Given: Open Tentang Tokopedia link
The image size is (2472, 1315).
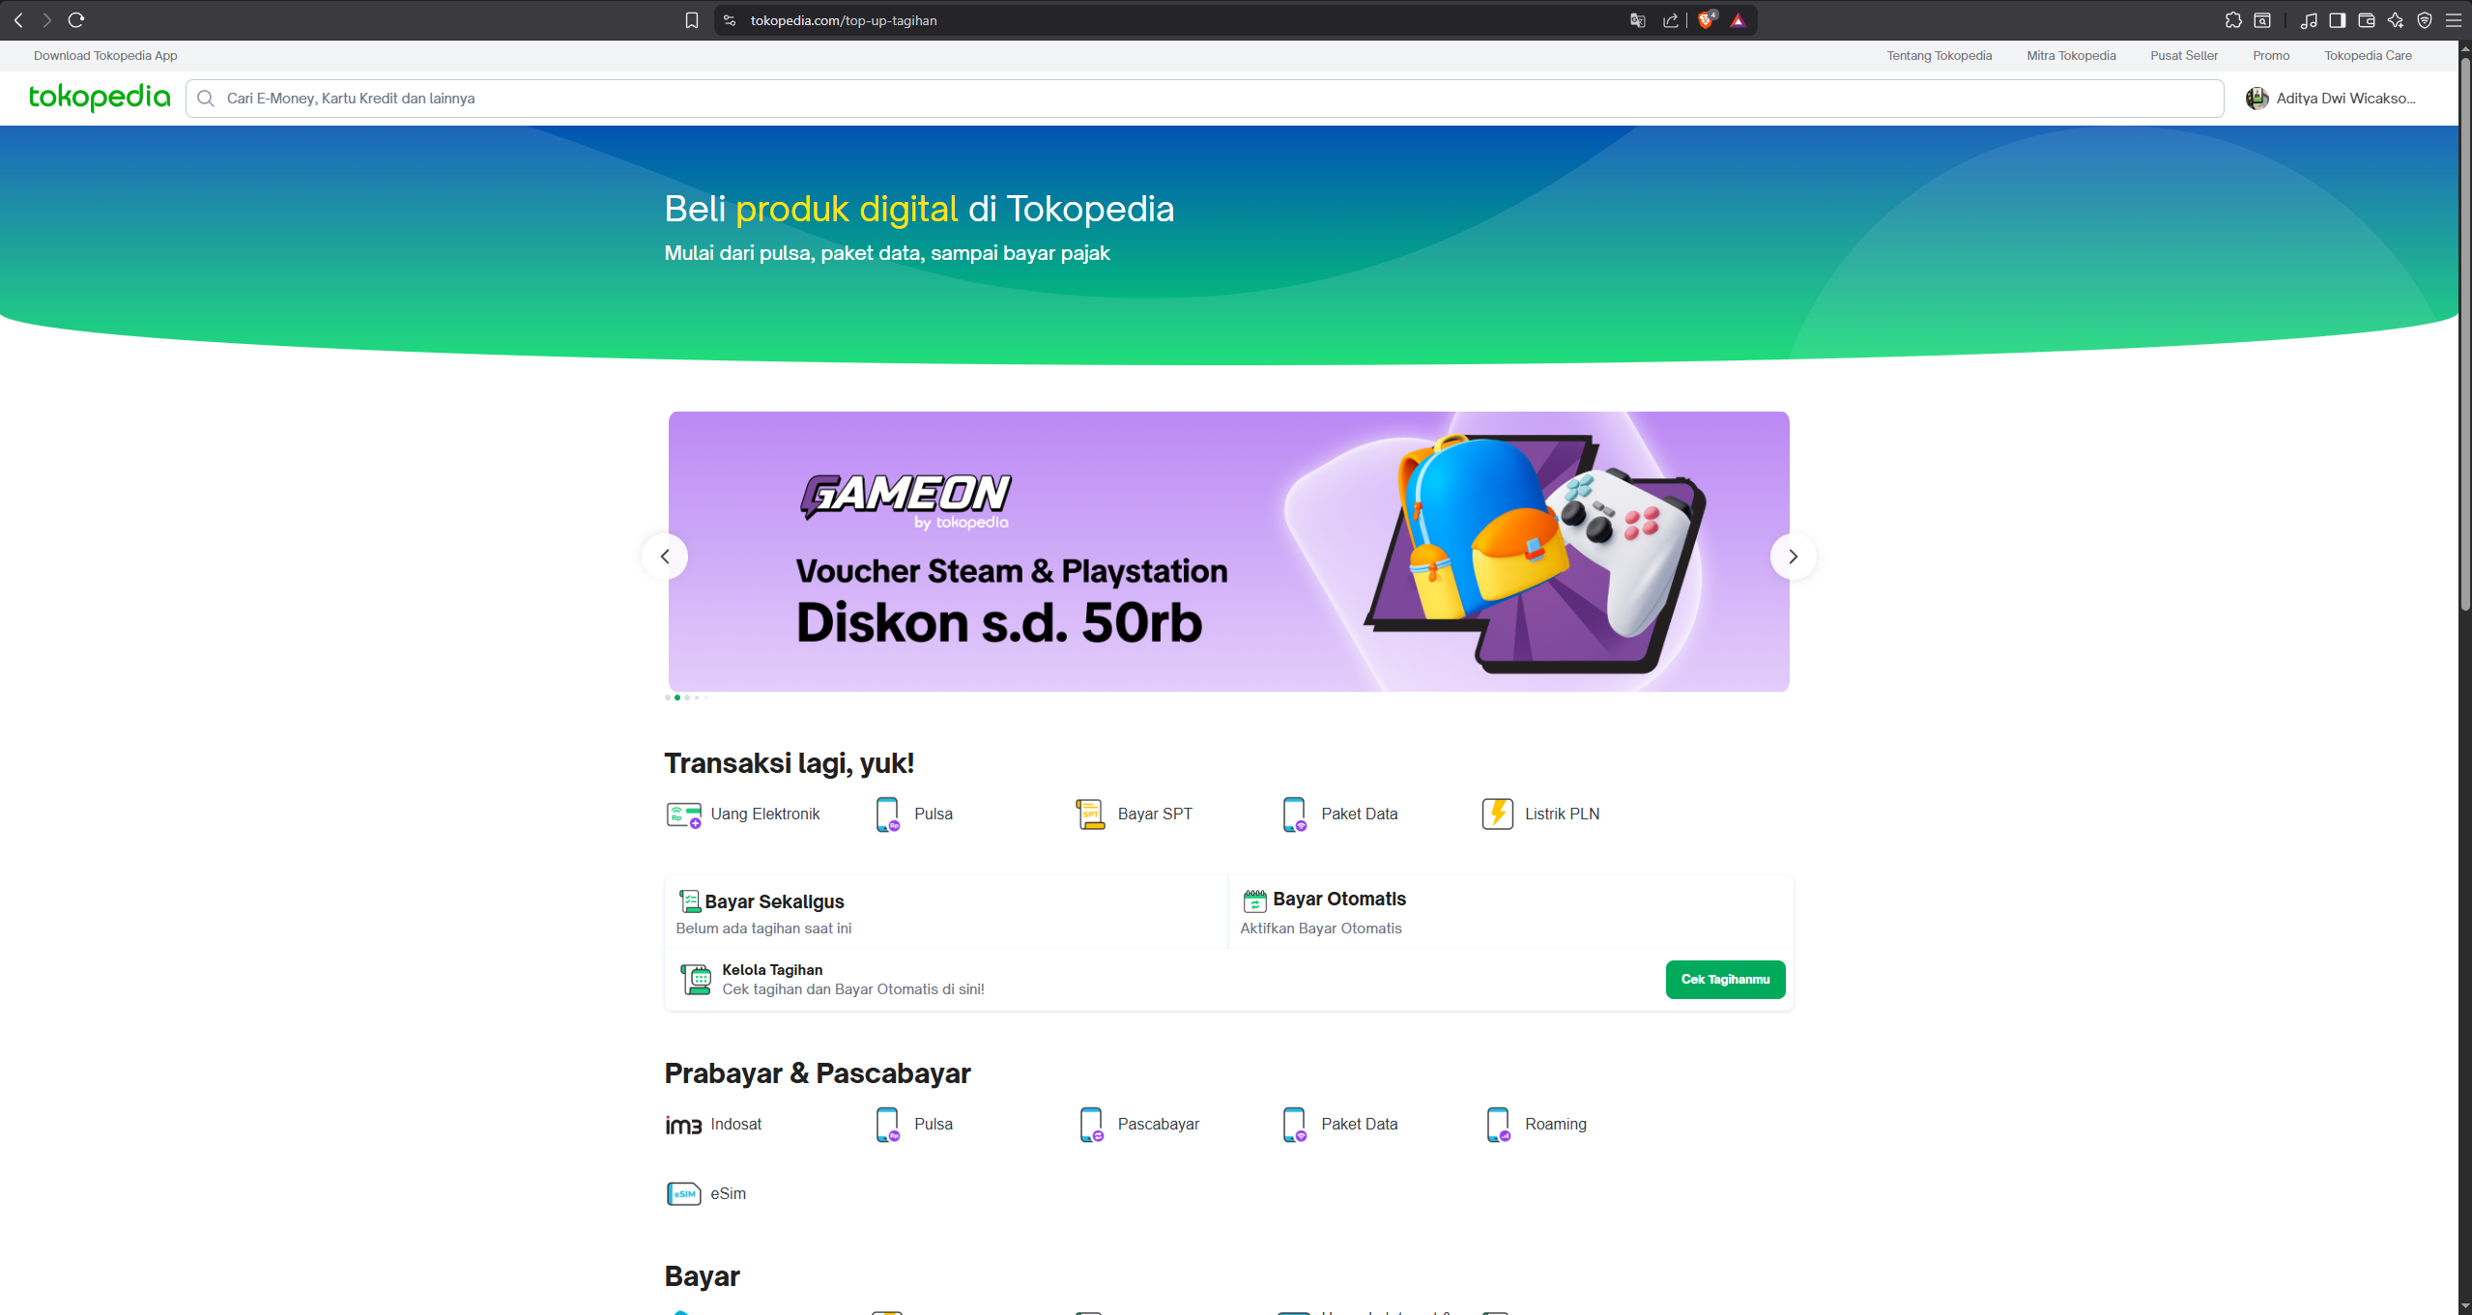Looking at the screenshot, I should pyautogui.click(x=1939, y=56).
